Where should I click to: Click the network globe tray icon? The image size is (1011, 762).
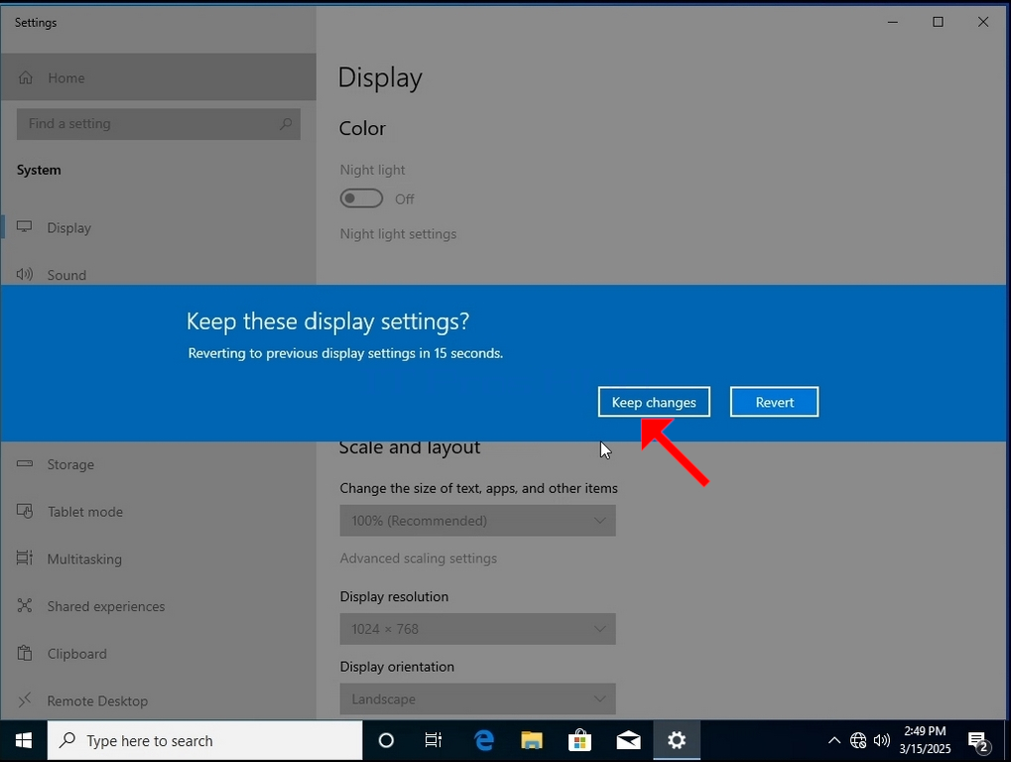pos(858,741)
